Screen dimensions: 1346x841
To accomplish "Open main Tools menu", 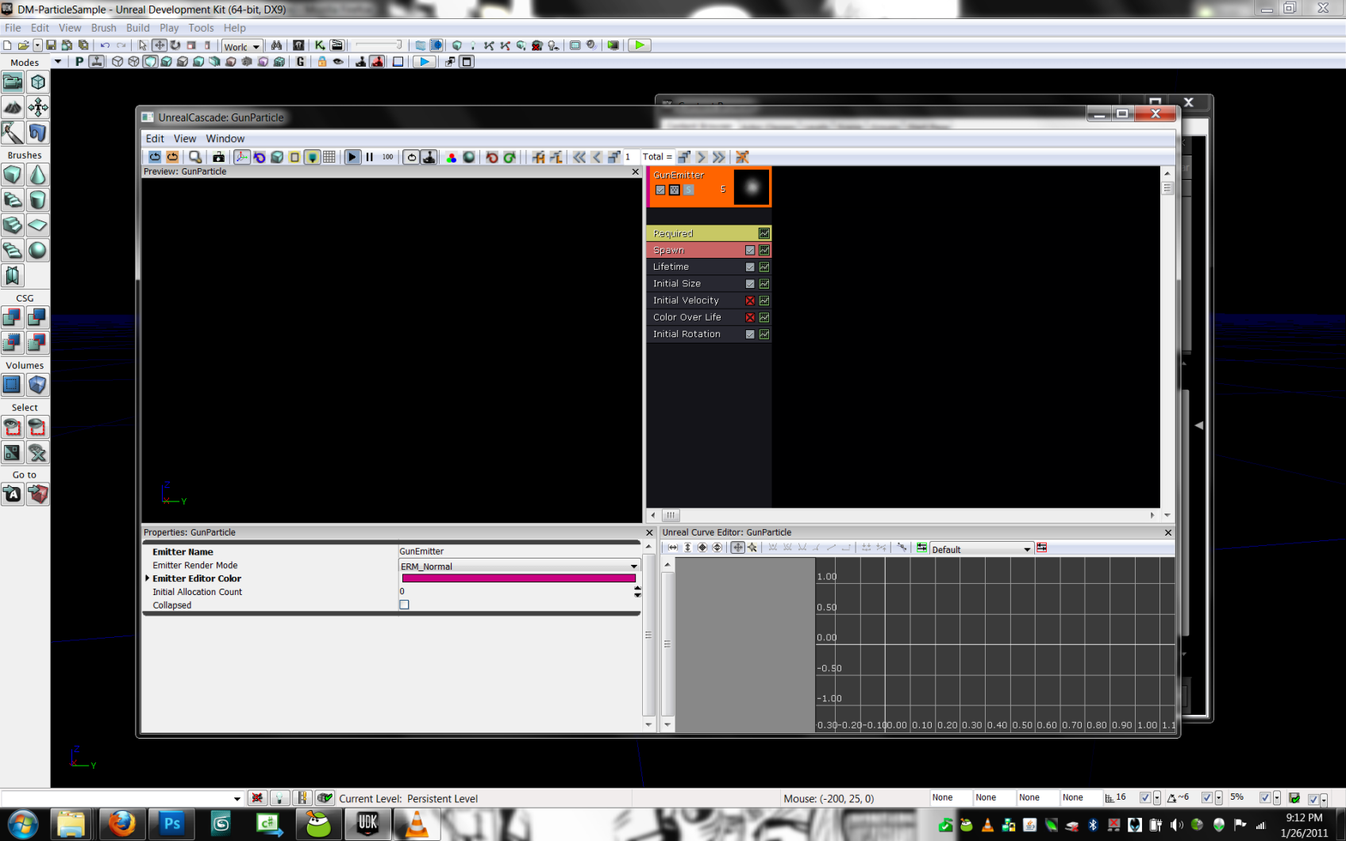I will point(201,28).
